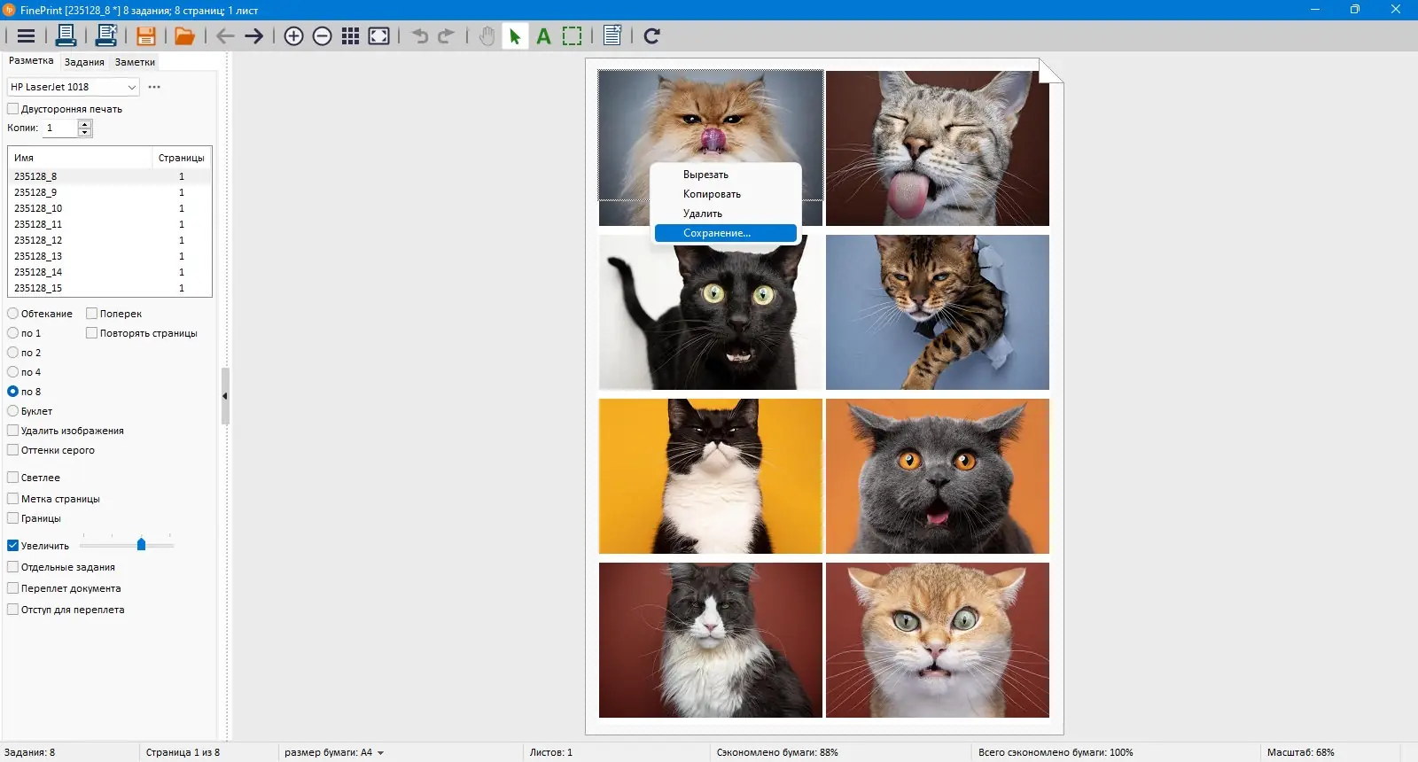
Task: Click the delete page document icon
Action: pyautogui.click(x=612, y=36)
